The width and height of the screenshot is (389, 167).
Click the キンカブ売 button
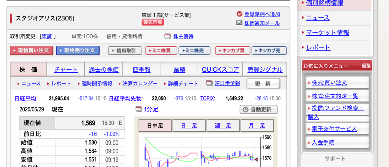click(269, 51)
